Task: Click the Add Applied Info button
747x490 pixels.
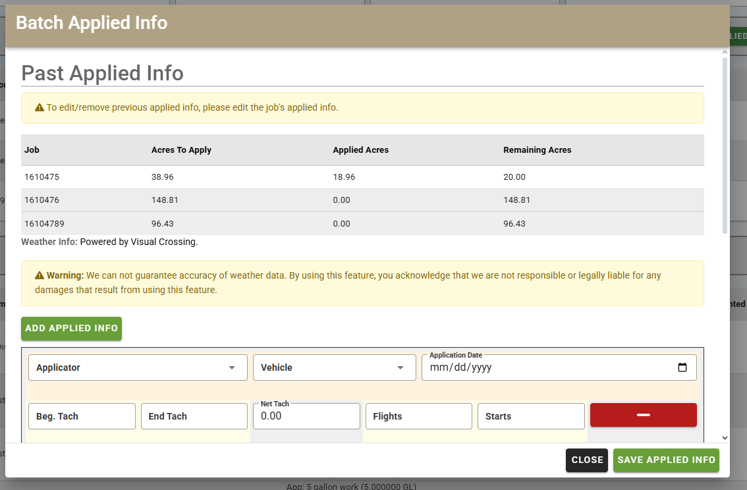Action: click(x=71, y=328)
